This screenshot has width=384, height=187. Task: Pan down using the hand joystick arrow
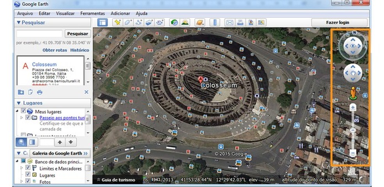pyautogui.click(x=353, y=79)
